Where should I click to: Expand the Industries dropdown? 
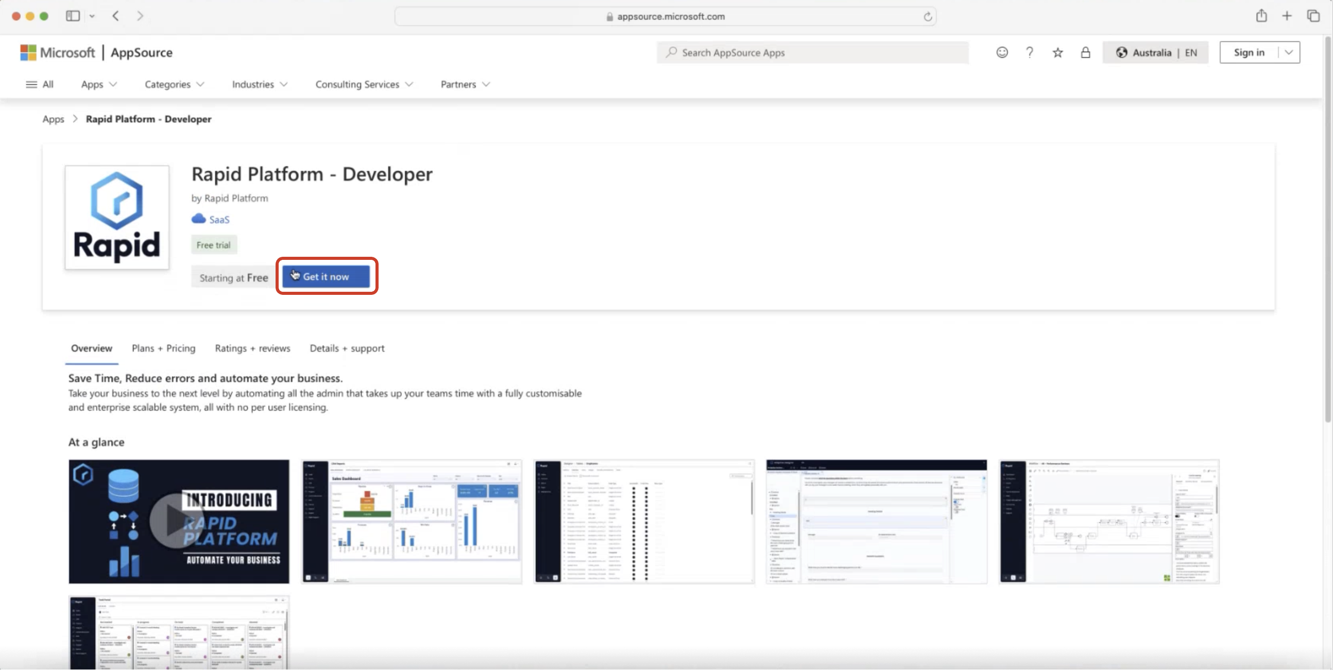tap(259, 84)
